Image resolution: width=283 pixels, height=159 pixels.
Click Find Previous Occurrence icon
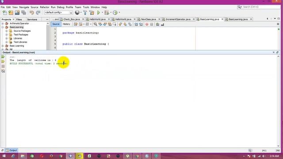100,24
